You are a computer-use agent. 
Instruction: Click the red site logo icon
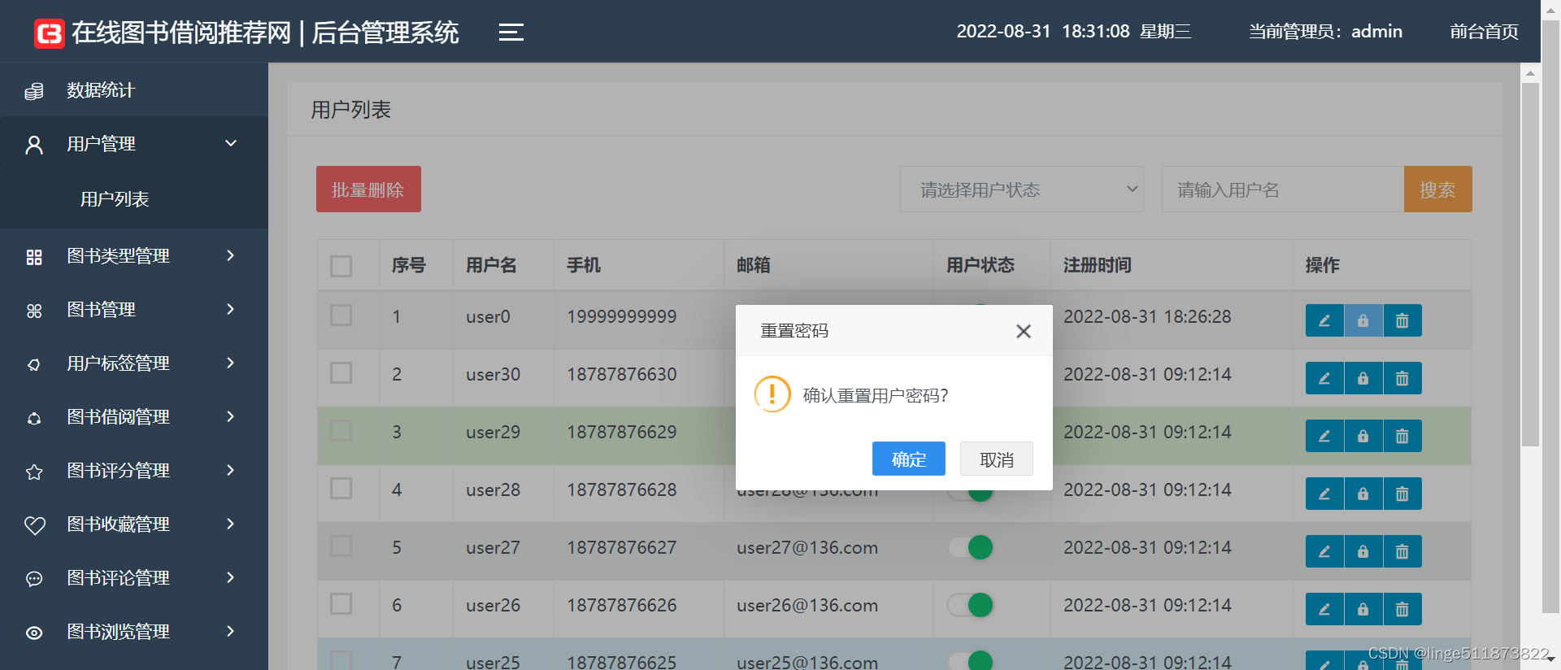(x=50, y=33)
